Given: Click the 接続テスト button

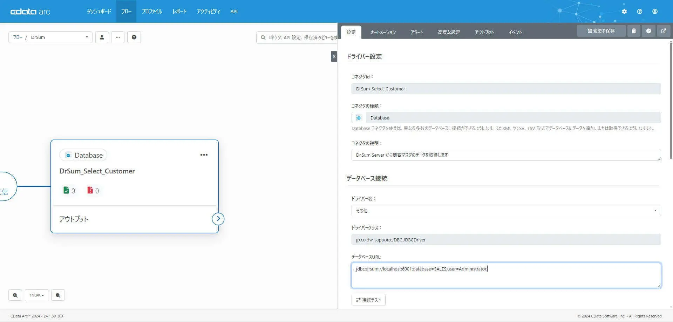Looking at the screenshot, I should click(368, 300).
